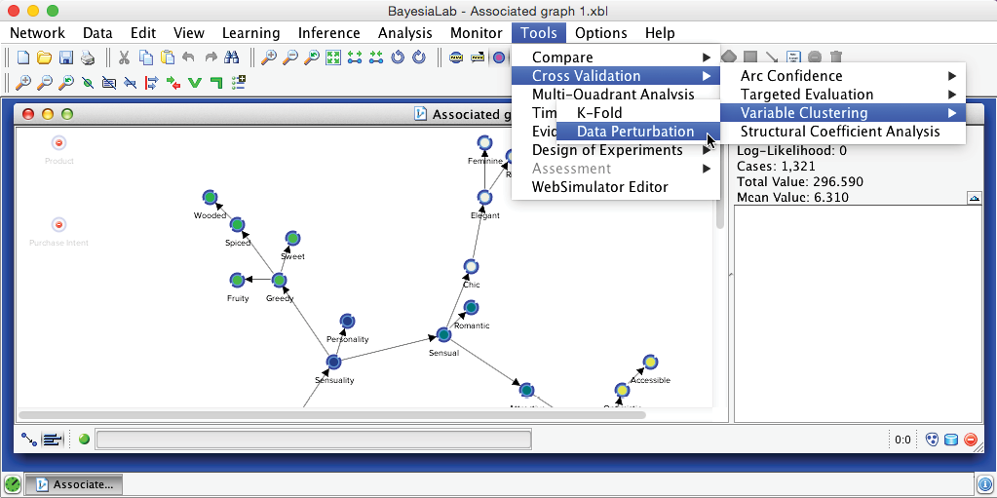Click the red stop icon in status bar

(x=971, y=440)
